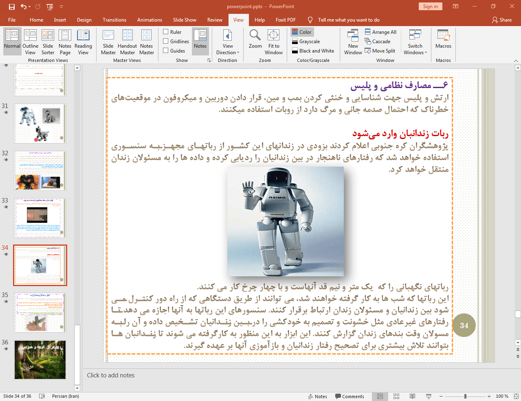Image resolution: width=521 pixels, height=401 pixels.
Task: Click Tell me what you want to do
Action: (348, 20)
